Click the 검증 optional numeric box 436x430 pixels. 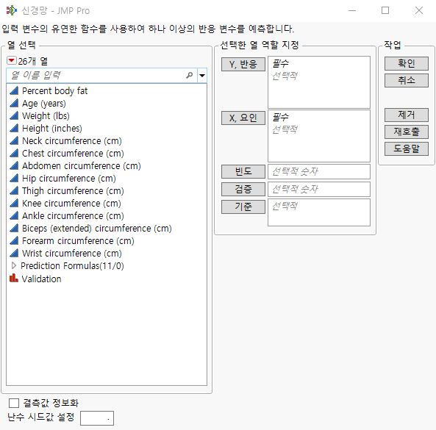[x=319, y=190]
